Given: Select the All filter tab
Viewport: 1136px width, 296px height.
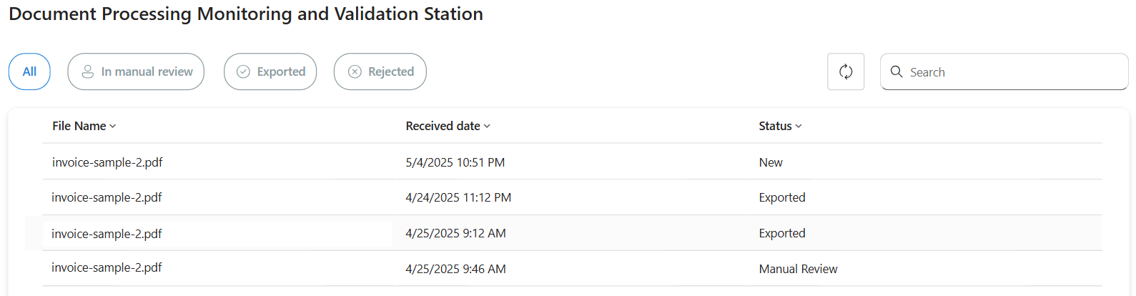Looking at the screenshot, I should (x=29, y=71).
